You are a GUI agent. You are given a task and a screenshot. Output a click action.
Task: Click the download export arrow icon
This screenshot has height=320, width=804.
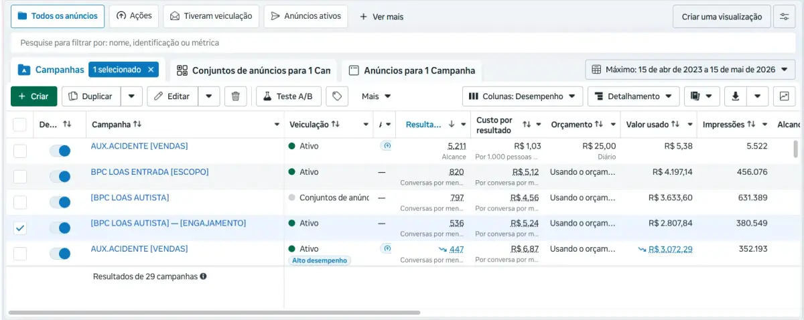coord(735,96)
